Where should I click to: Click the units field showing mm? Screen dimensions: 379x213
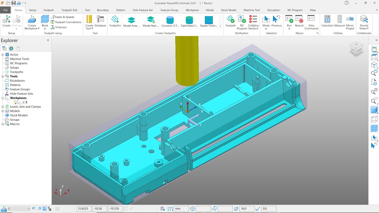click(181, 209)
